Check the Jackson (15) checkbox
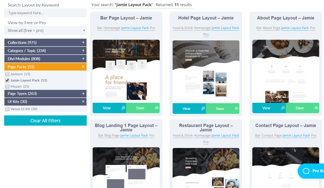 tap(7, 74)
